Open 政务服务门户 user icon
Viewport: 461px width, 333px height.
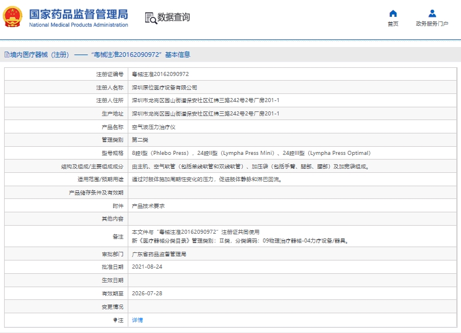point(432,13)
